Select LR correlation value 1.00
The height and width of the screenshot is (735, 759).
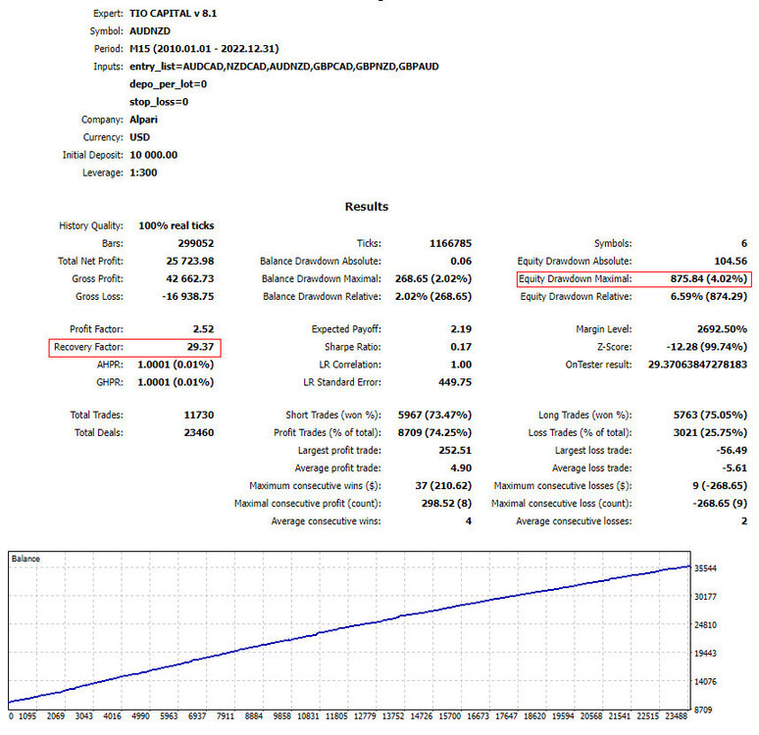coord(461,365)
